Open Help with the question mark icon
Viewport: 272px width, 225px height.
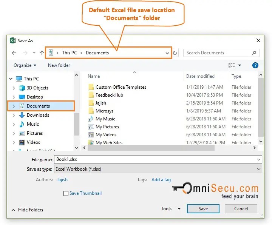click(x=255, y=65)
